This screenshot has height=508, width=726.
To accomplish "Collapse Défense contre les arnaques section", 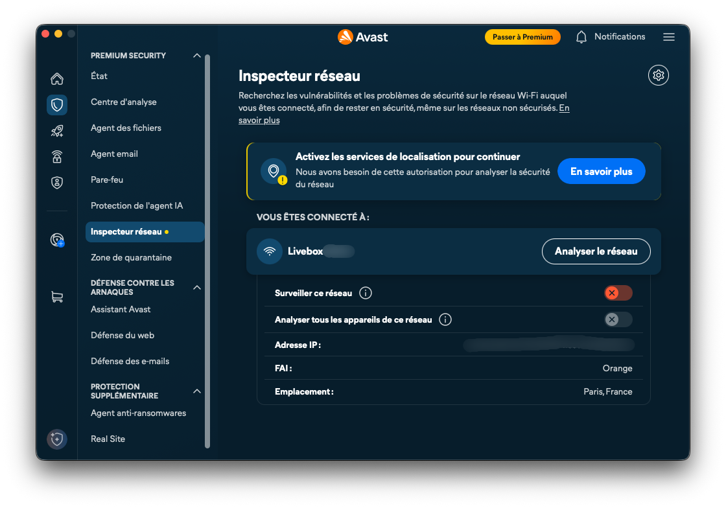I will point(197,287).
